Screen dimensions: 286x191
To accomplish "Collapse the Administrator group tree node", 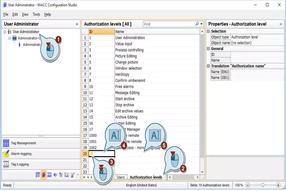I will [x=10, y=38].
